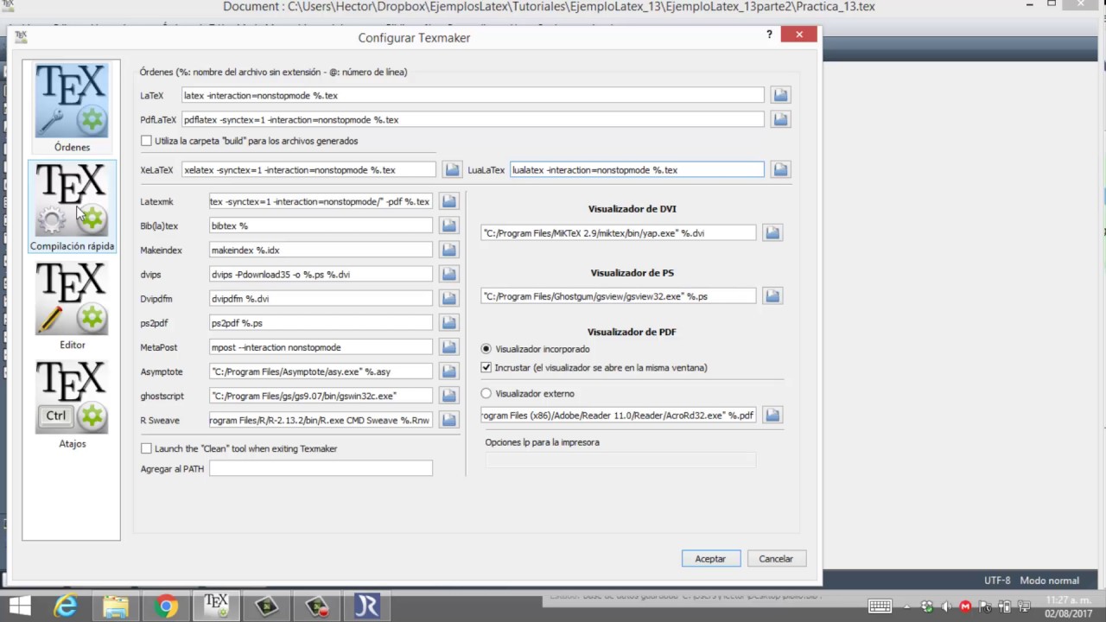This screenshot has height=622, width=1106.
Task: Browse for the LuaLaTeX executable
Action: click(780, 169)
